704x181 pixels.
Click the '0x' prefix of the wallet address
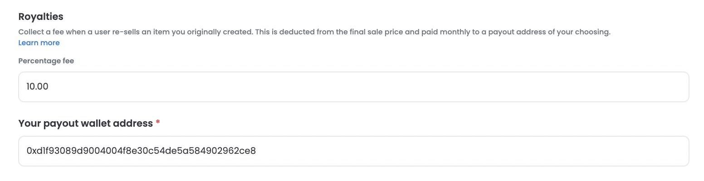click(31, 151)
